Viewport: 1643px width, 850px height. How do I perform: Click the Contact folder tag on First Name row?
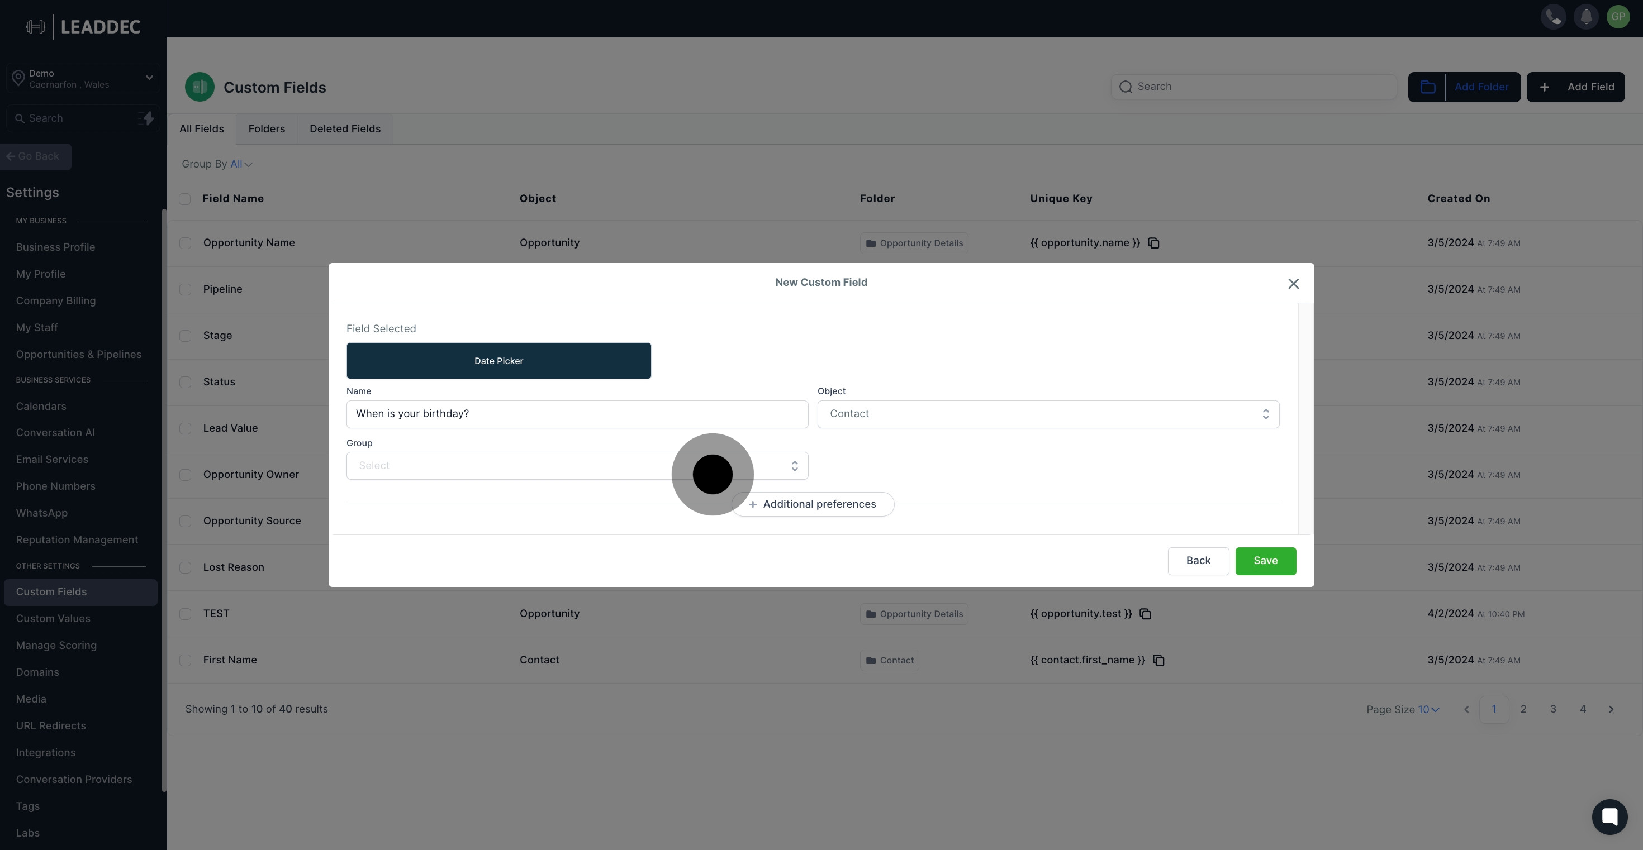coord(889,661)
